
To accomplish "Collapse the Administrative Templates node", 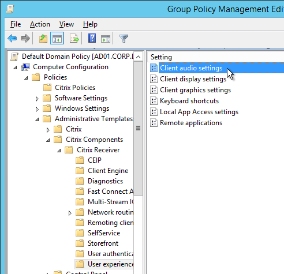I will (37, 119).
